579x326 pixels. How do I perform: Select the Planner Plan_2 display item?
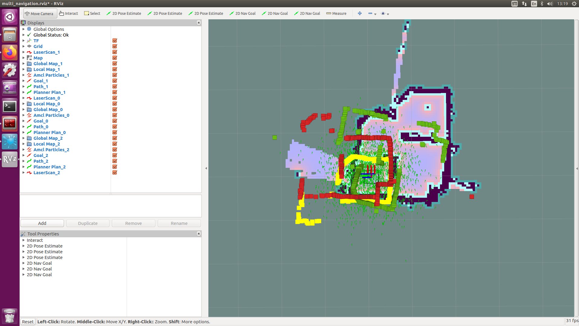49,167
